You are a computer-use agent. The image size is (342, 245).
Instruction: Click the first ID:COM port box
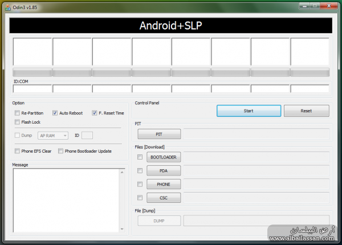click(x=32, y=89)
